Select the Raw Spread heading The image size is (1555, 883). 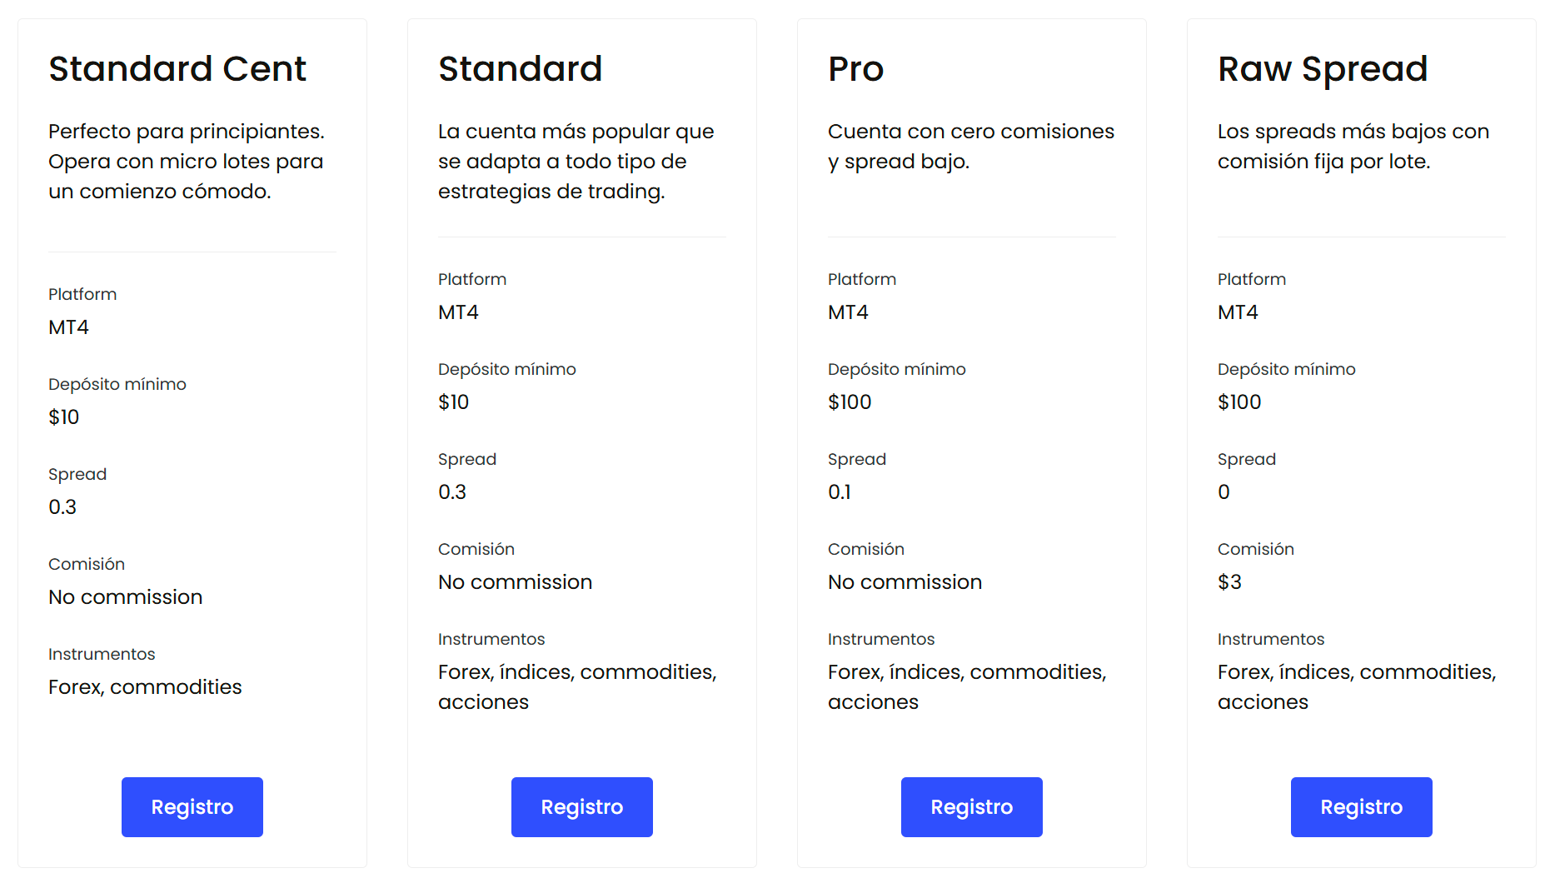tap(1323, 69)
